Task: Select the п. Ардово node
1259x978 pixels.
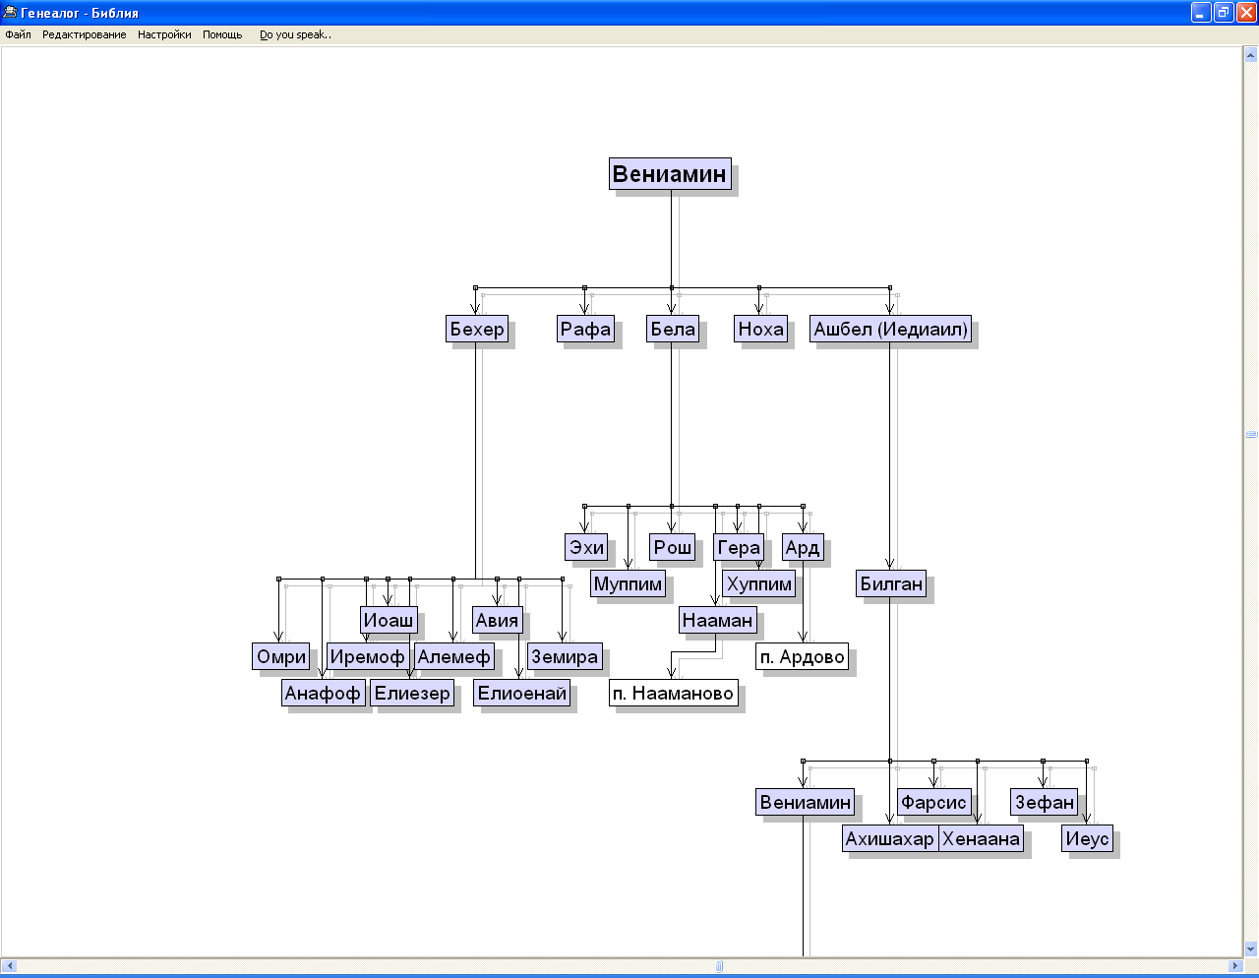Action: coord(803,656)
